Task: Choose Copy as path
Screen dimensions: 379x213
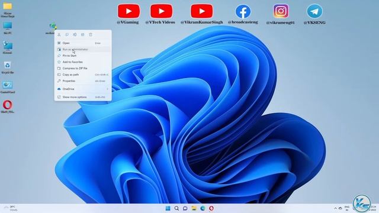Action: tap(83, 75)
